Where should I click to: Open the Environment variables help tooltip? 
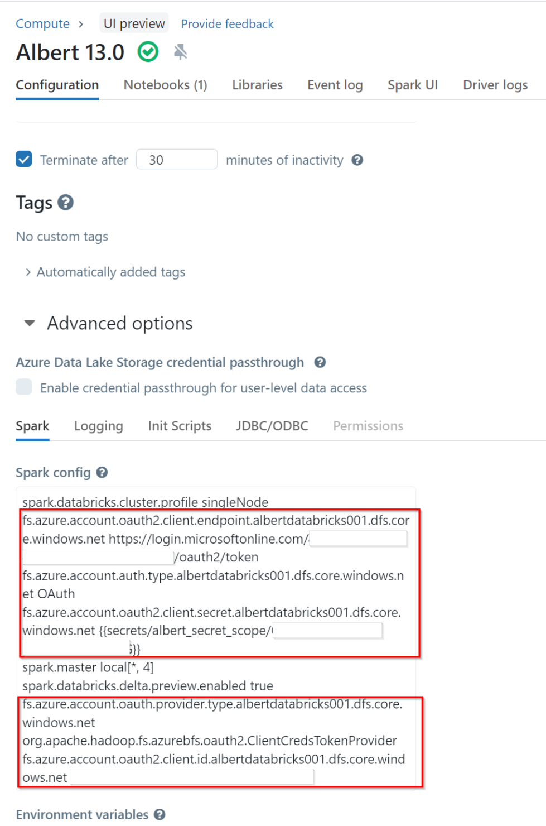pos(160,815)
